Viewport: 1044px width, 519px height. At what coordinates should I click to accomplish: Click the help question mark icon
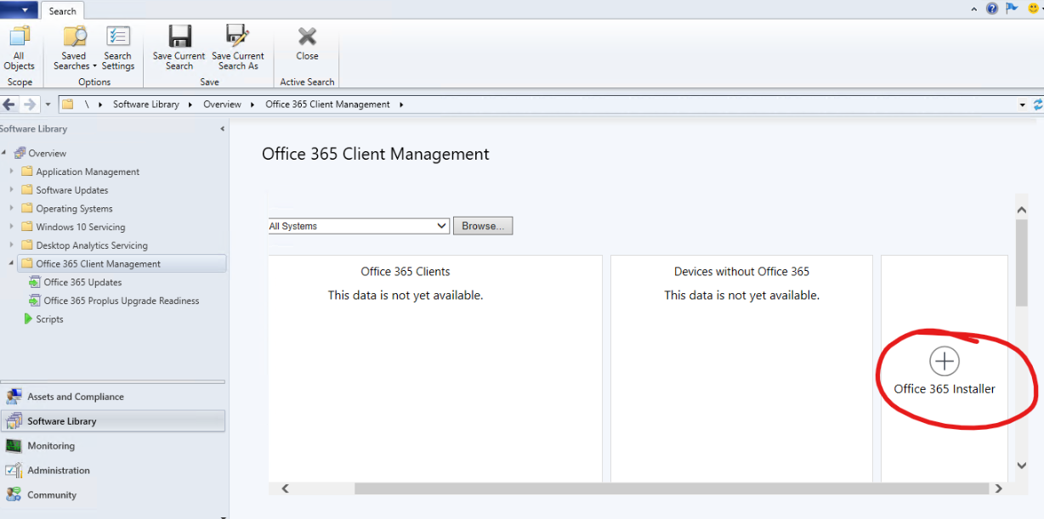pos(992,8)
